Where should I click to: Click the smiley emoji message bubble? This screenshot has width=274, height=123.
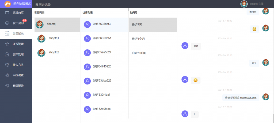coord(196,80)
